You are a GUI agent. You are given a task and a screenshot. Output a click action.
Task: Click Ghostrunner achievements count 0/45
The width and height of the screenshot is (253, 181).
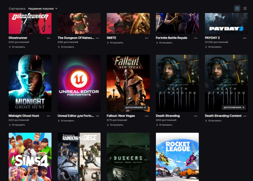click(19, 42)
